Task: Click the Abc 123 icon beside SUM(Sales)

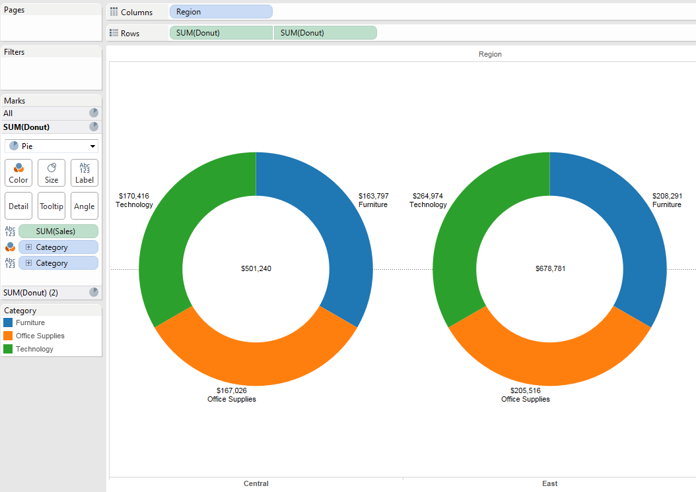Action: click(x=9, y=231)
